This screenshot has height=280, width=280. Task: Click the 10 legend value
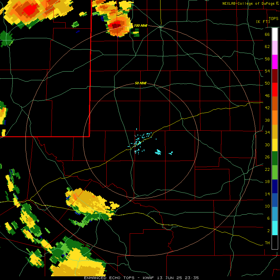pos(267,206)
